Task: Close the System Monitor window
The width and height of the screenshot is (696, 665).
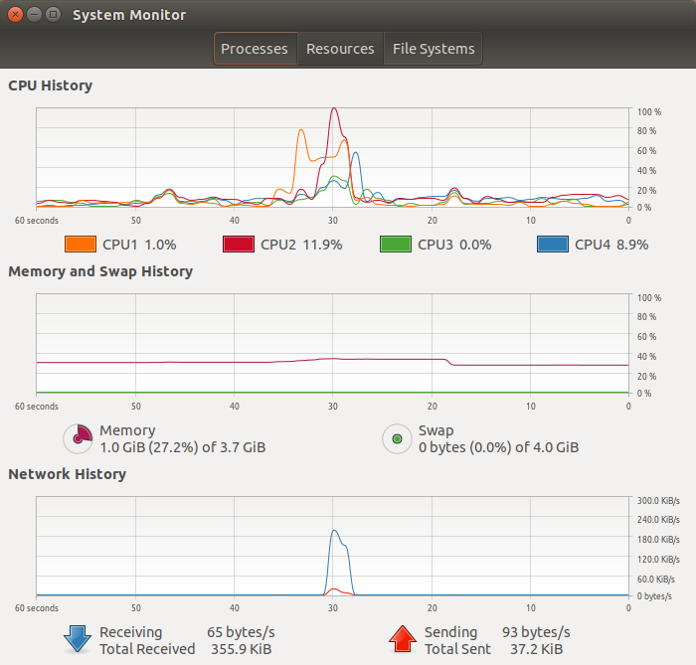Action: (15, 15)
